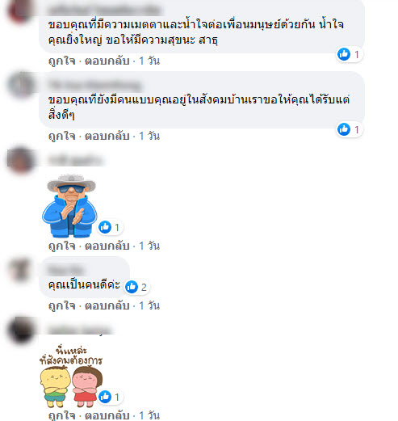
Task: Reply to the old man sticker comment
Action: click(107, 246)
